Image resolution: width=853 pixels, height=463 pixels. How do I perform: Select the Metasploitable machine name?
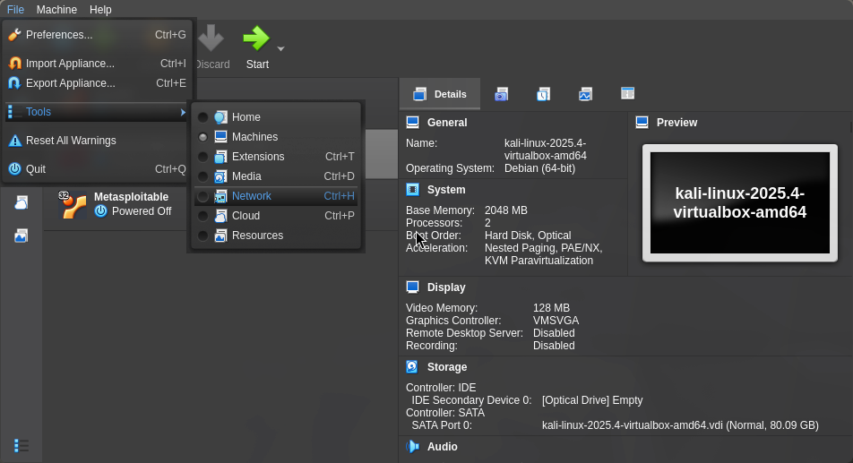131,197
